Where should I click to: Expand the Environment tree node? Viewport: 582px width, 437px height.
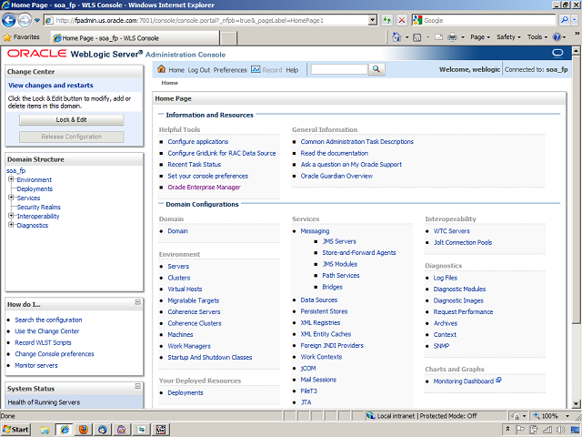click(x=11, y=179)
